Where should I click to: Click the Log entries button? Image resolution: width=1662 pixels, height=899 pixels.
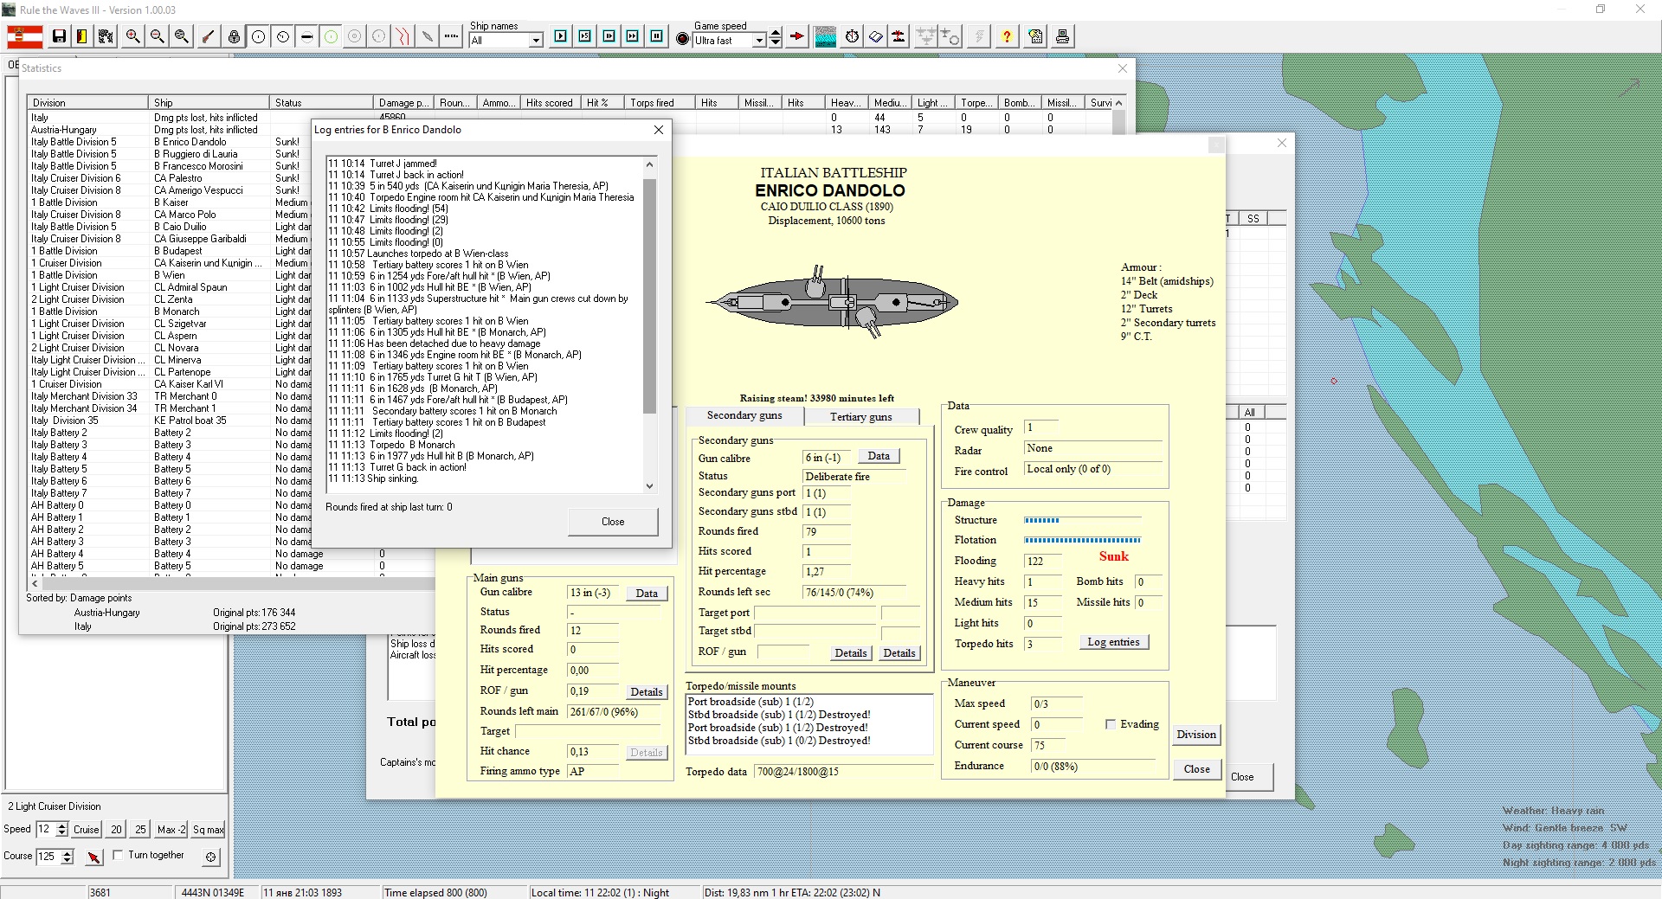click(x=1113, y=642)
